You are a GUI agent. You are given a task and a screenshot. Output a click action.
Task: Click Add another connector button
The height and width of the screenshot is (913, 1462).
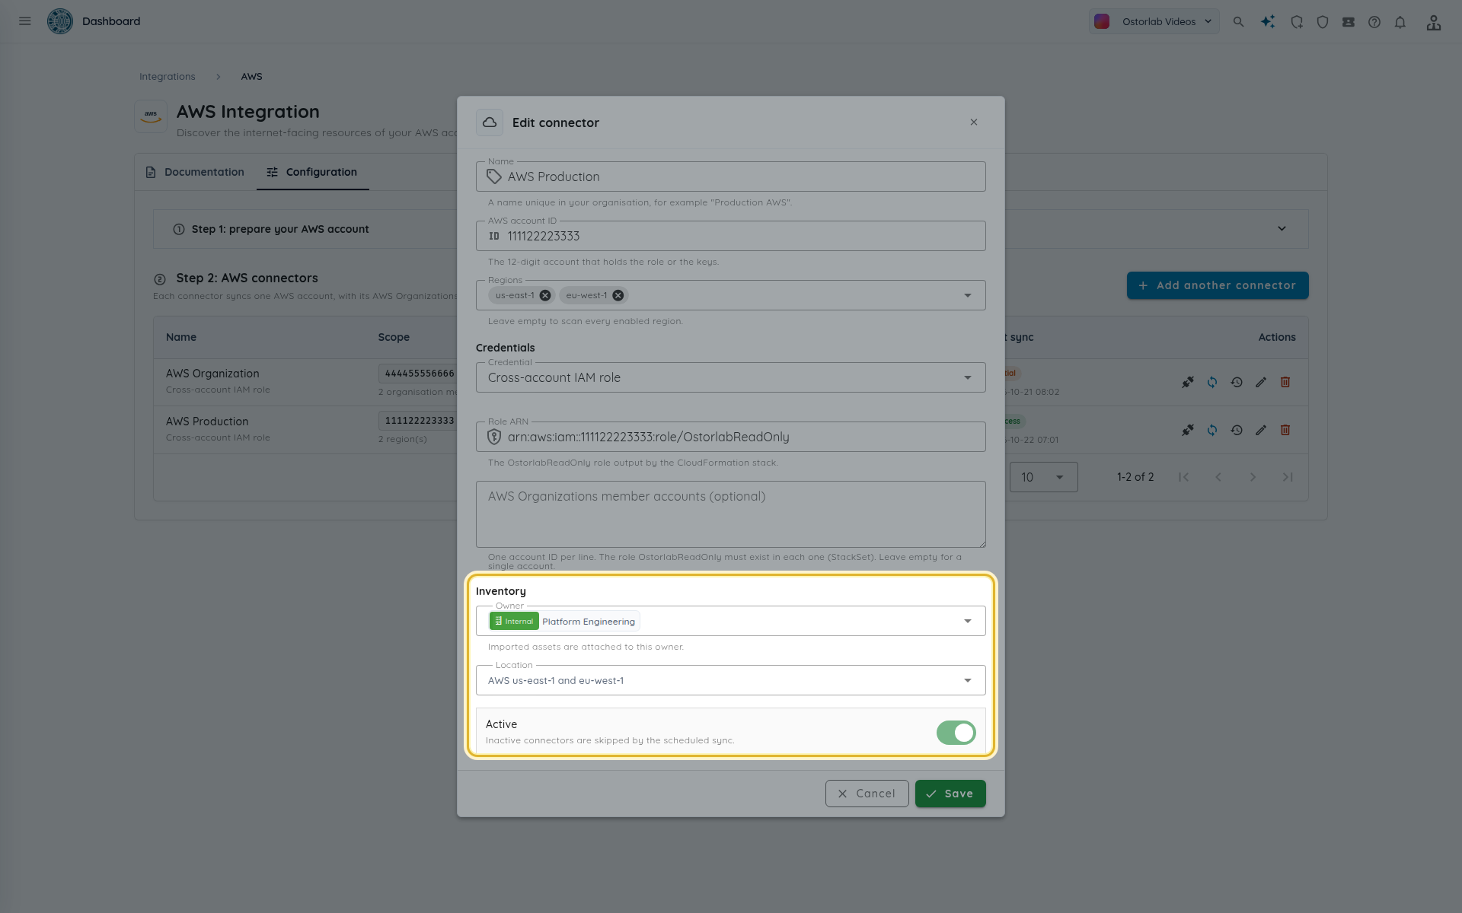[1218, 285]
